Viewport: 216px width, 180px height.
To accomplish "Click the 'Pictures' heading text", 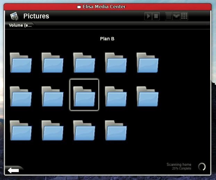I will coord(36,16).
